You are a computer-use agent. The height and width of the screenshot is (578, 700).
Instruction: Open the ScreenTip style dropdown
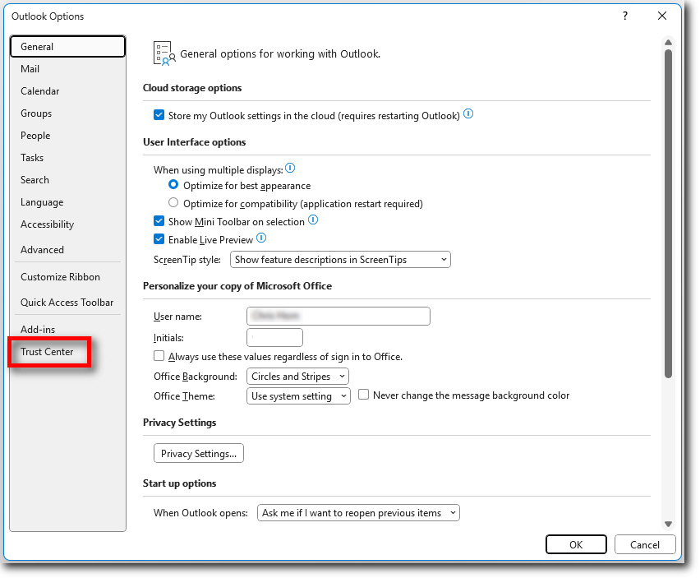coord(340,260)
